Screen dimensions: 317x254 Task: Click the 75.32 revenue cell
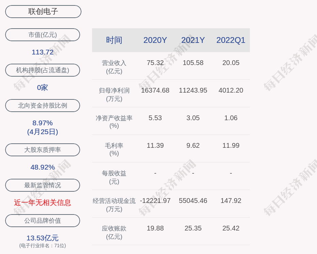coord(155,63)
